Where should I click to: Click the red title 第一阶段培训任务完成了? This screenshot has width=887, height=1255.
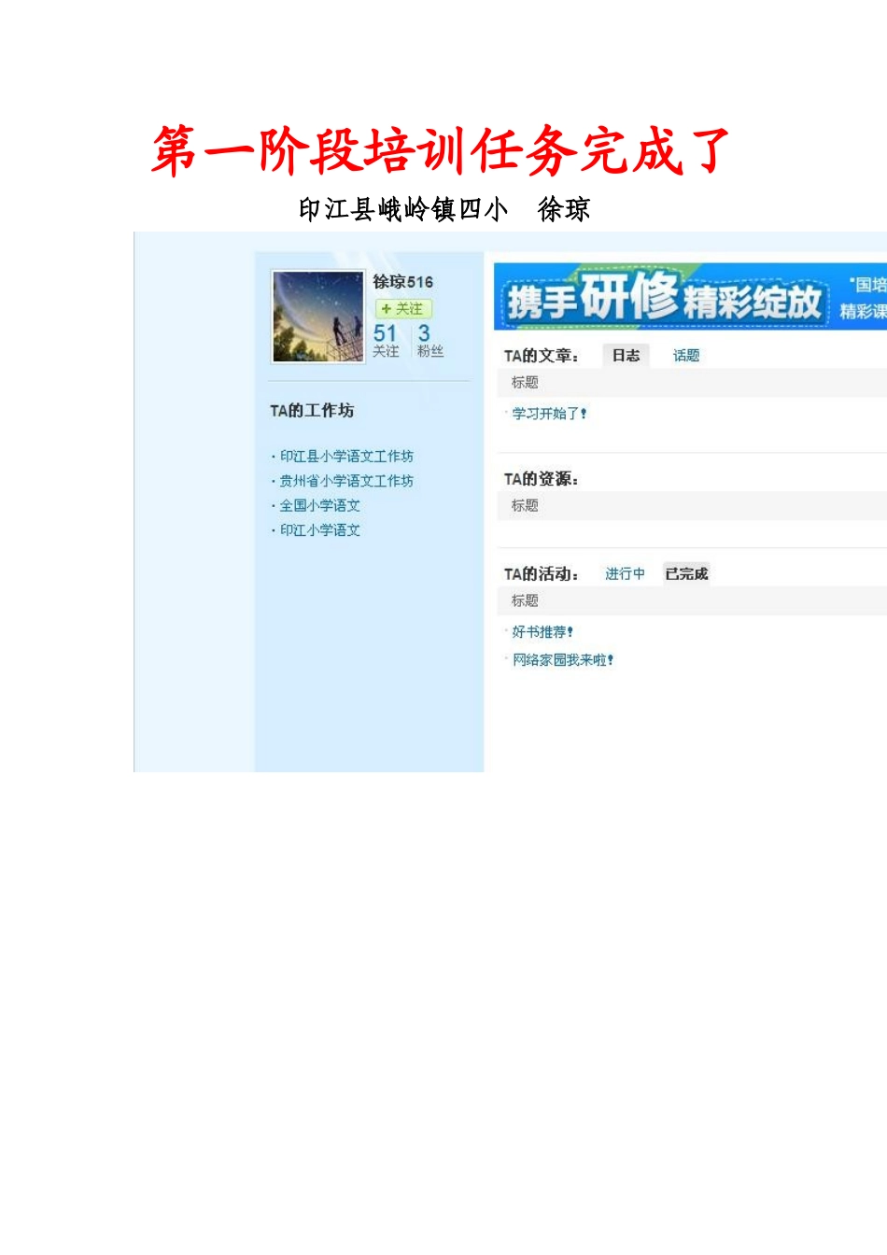pos(441,150)
